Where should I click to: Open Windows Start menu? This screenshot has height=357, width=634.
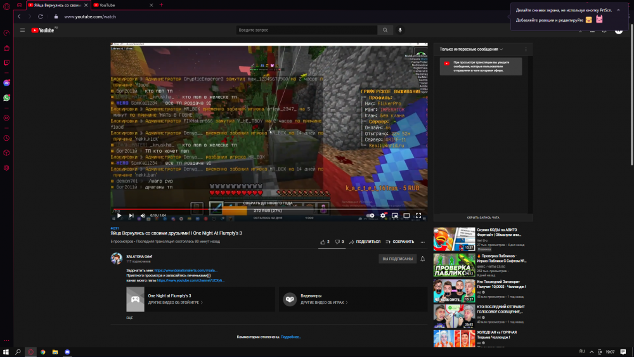click(x=6, y=352)
